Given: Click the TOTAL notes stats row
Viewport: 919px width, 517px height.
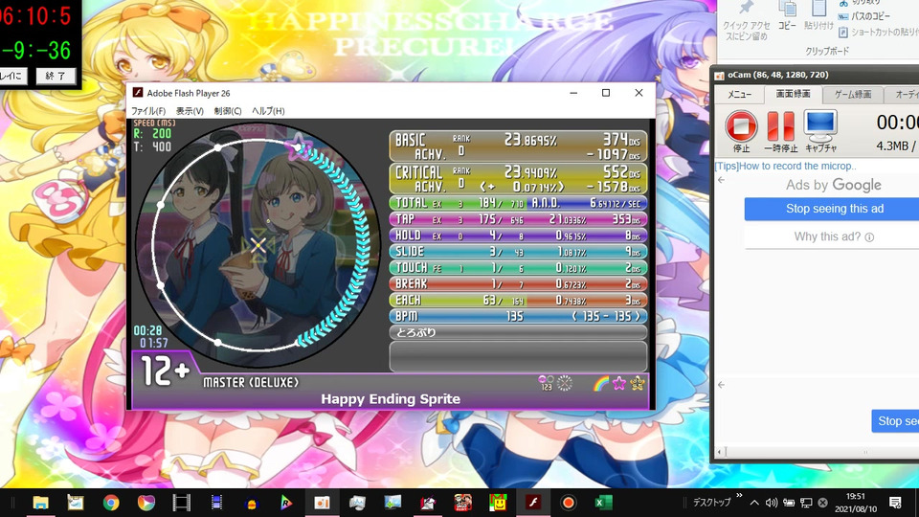Looking at the screenshot, I should [x=518, y=203].
